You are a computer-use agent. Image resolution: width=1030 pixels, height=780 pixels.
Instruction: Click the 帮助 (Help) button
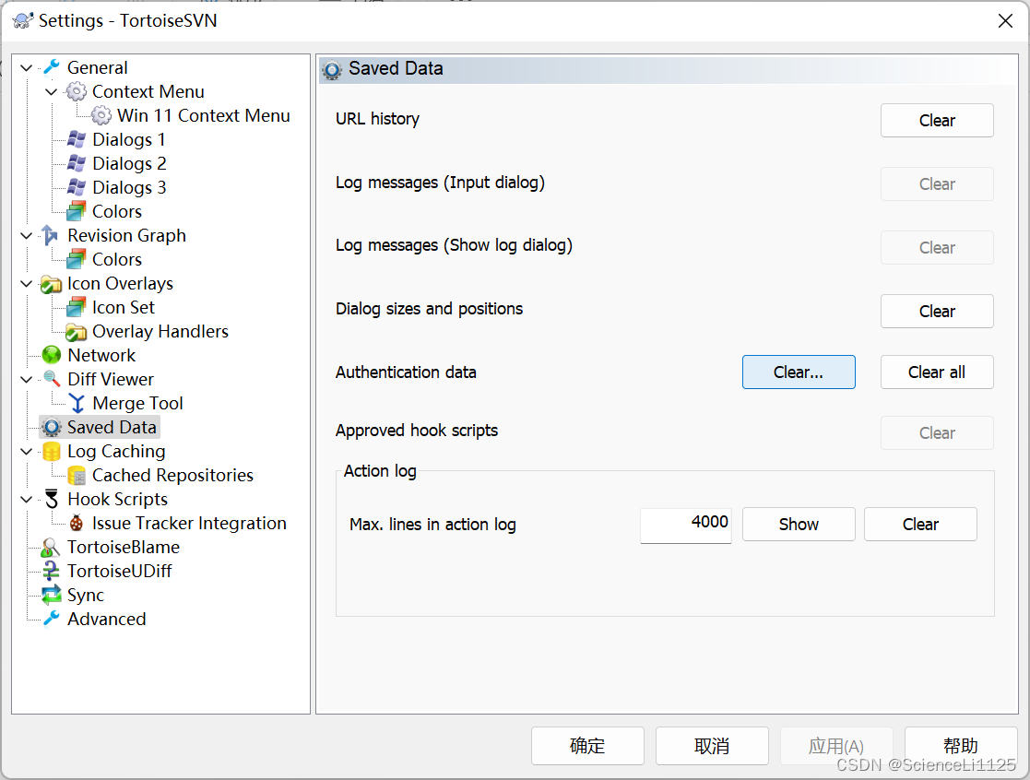click(x=960, y=746)
